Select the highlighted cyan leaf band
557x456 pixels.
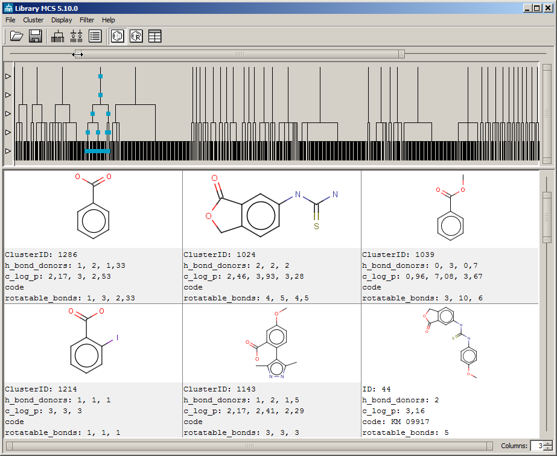(x=98, y=151)
